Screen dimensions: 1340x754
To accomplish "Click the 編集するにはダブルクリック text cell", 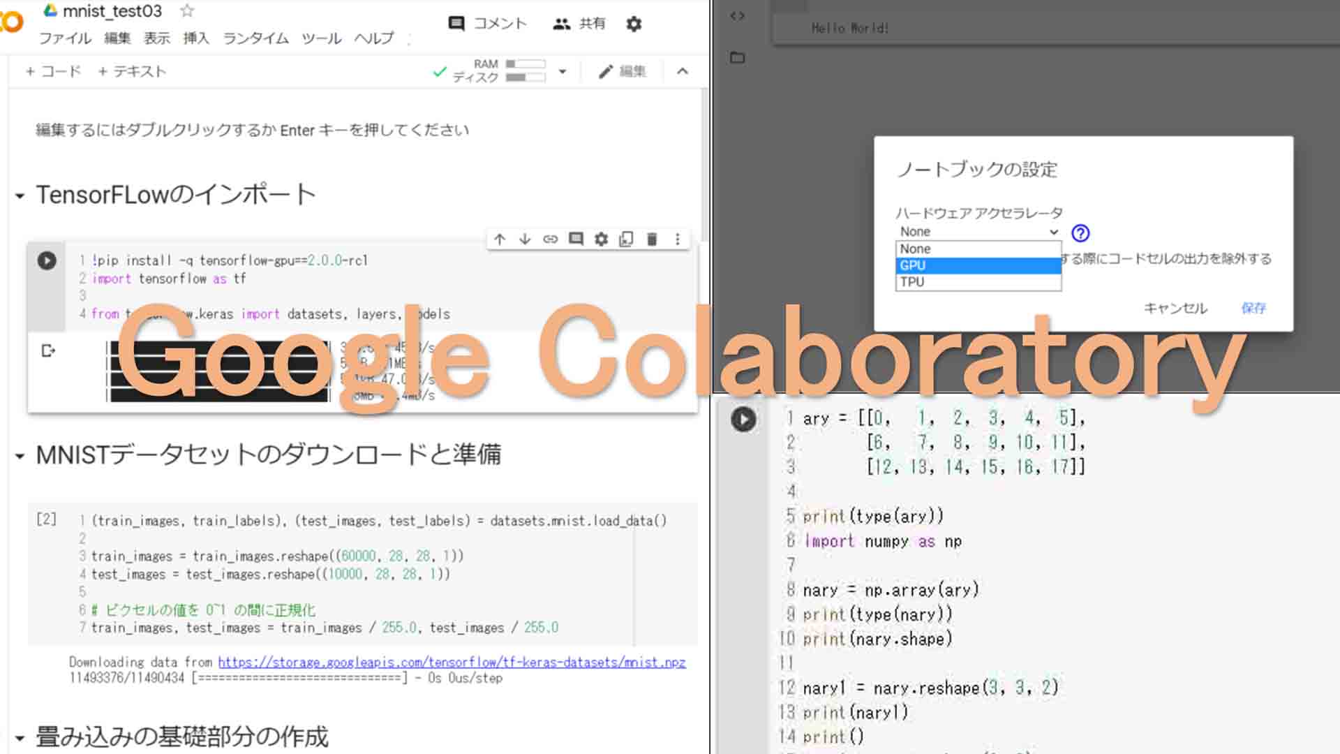I will [252, 131].
